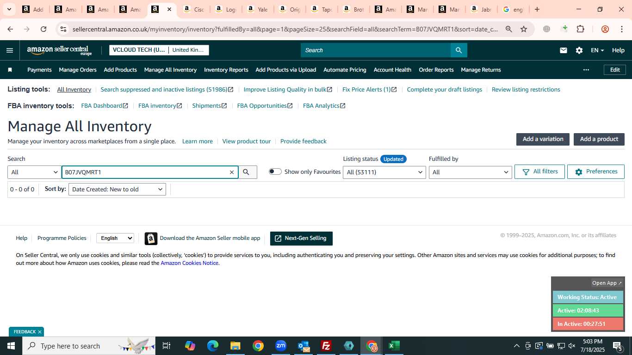Open Outlook from the taskbar
632x355 pixels.
point(304,346)
